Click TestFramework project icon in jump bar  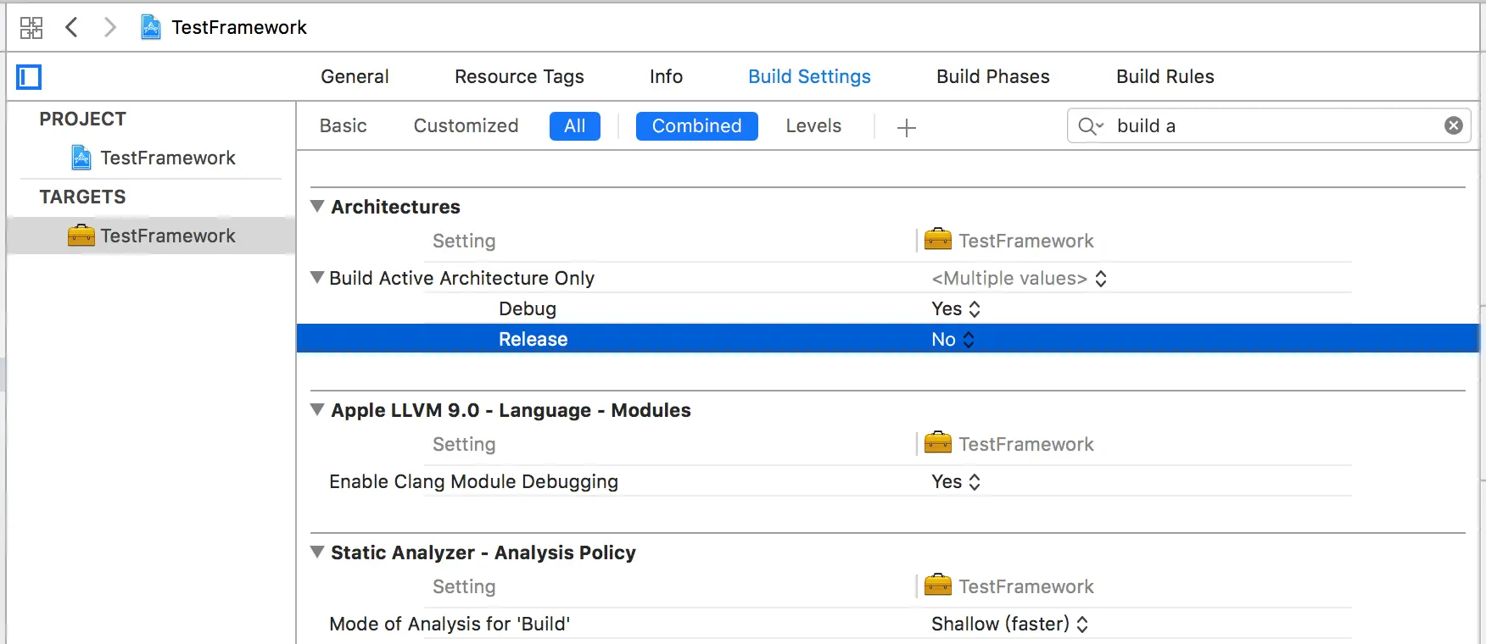(151, 27)
